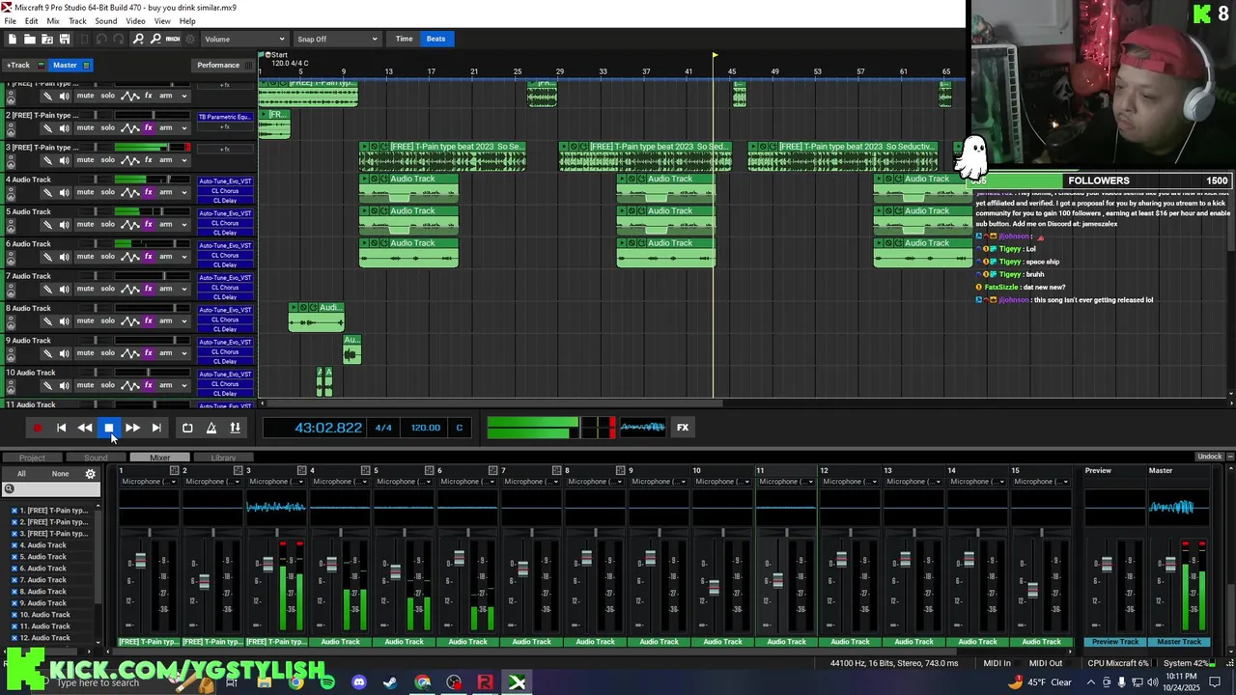Open the Sound menu
This screenshot has height=695, width=1236.
(x=106, y=21)
